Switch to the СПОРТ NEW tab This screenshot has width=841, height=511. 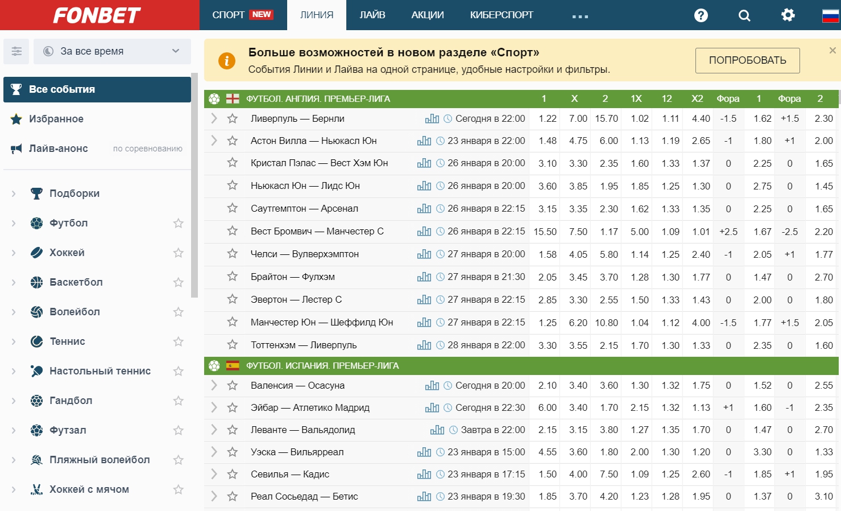coord(243,15)
